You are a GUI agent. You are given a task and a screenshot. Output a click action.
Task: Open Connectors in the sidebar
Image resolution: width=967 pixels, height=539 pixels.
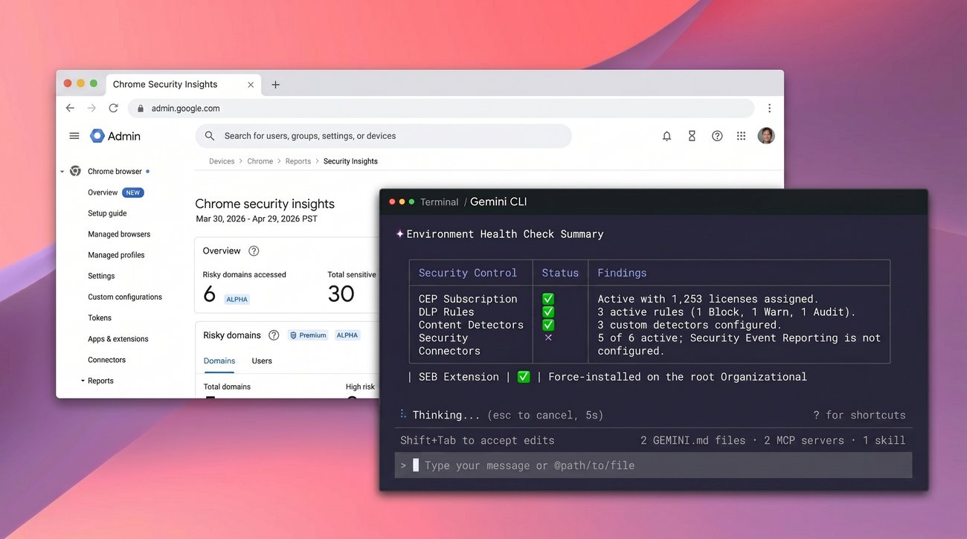(x=107, y=360)
